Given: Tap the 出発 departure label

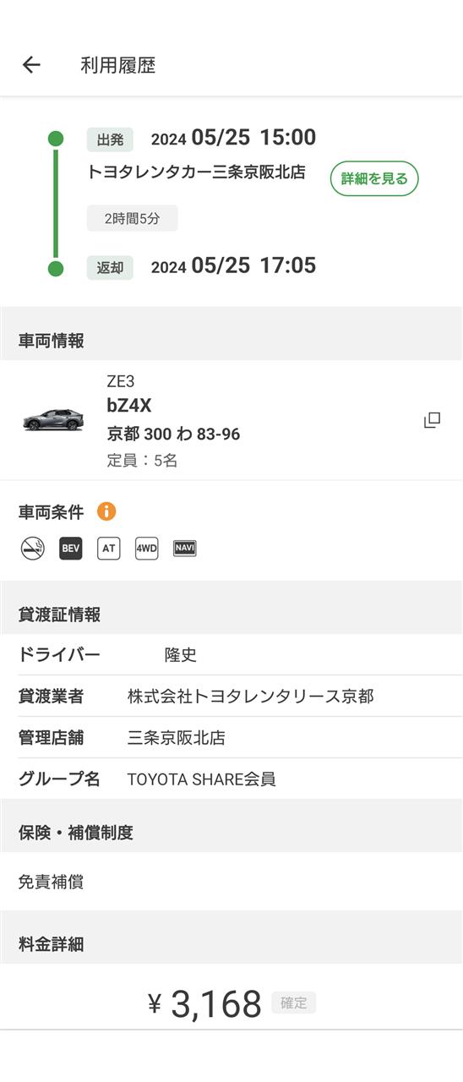Looking at the screenshot, I should [x=110, y=139].
